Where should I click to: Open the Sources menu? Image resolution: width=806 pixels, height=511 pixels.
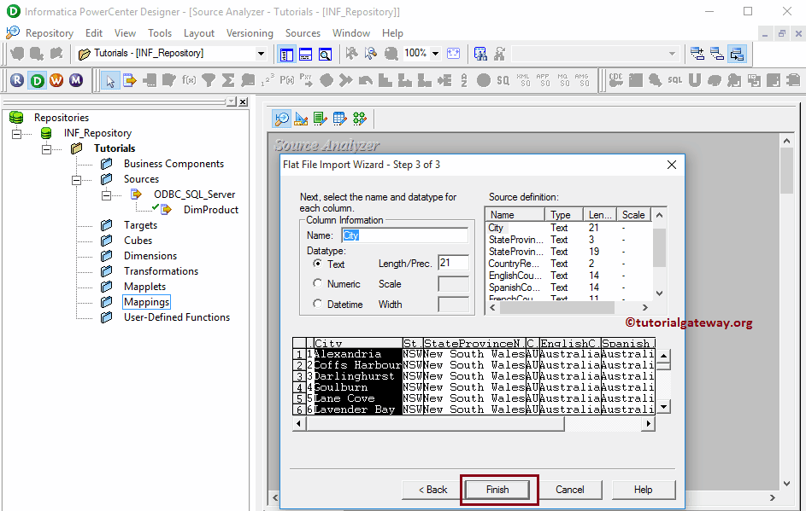303,33
